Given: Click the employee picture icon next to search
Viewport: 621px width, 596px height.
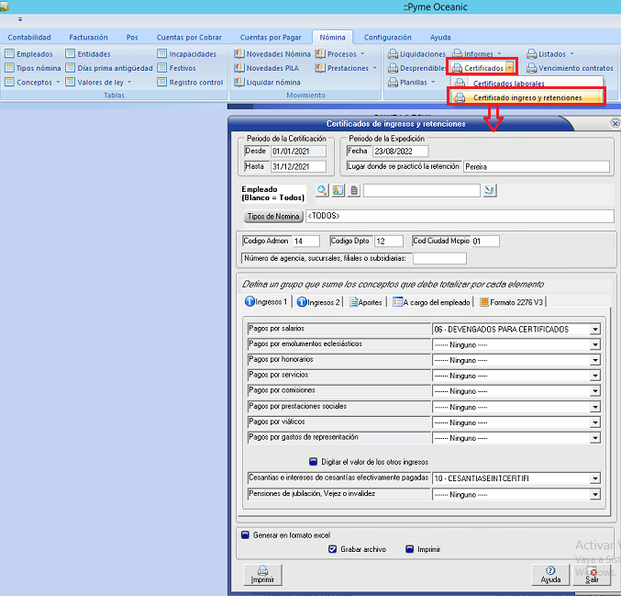Looking at the screenshot, I should [x=338, y=190].
